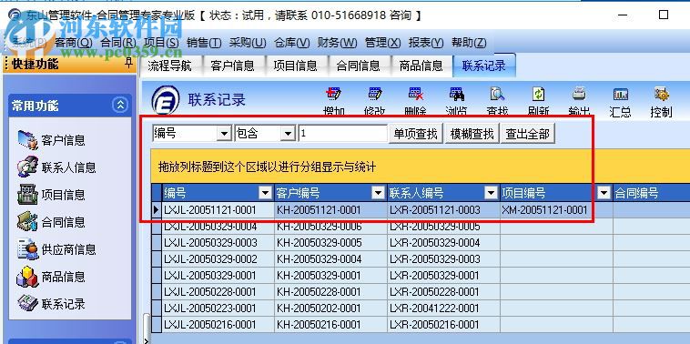
Task: Switch to the 流程导航 tab
Action: click(x=170, y=66)
